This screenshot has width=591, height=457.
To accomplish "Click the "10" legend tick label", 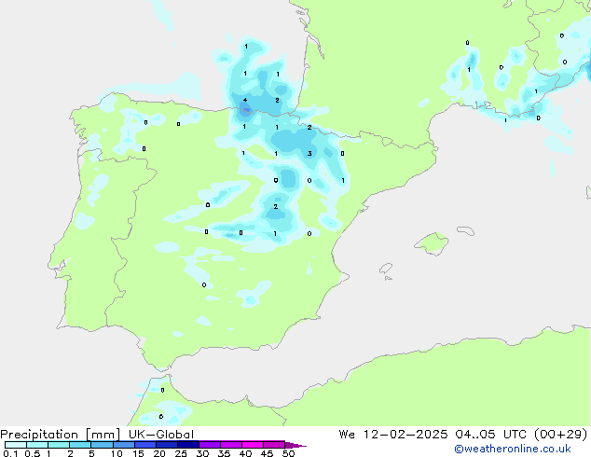I will (x=117, y=453).
